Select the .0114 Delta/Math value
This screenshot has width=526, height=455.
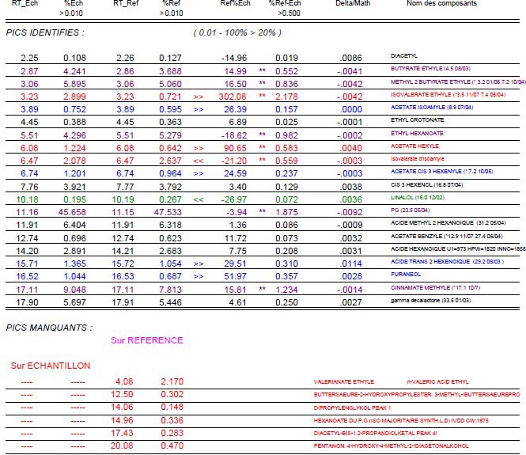(351, 264)
